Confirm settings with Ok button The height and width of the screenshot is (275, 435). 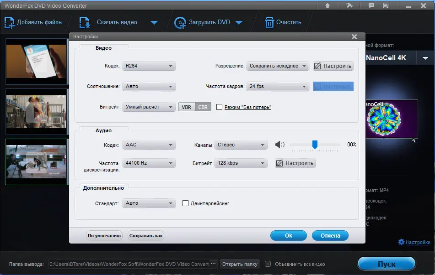click(289, 235)
